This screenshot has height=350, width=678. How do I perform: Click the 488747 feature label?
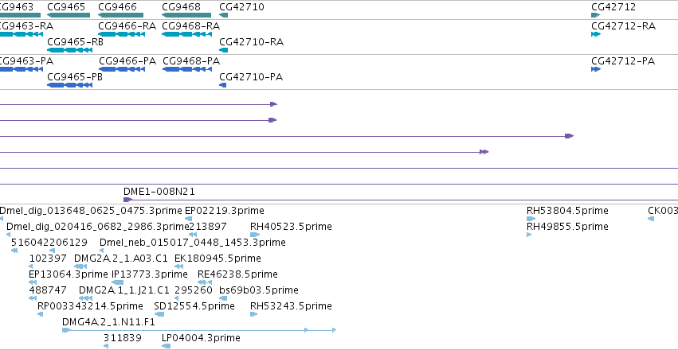pyautogui.click(x=48, y=290)
